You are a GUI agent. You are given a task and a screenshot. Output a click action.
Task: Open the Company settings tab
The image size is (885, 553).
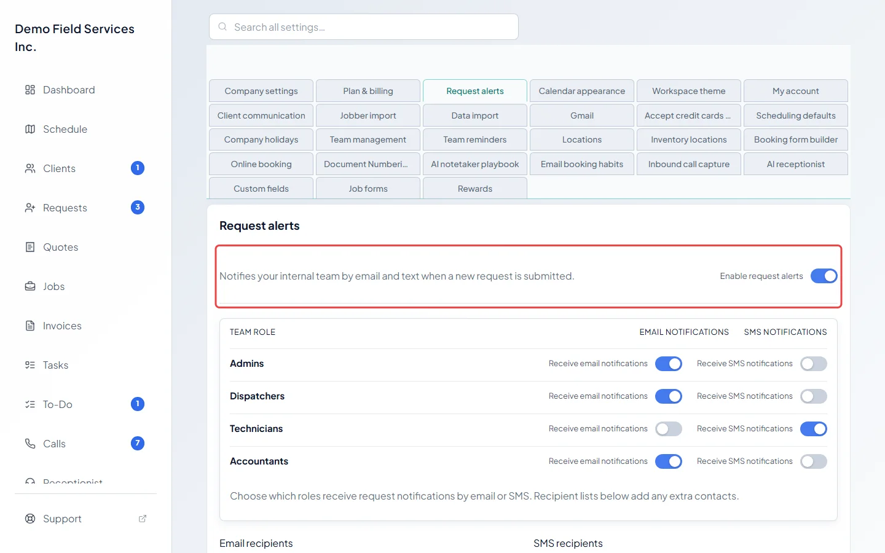point(261,91)
